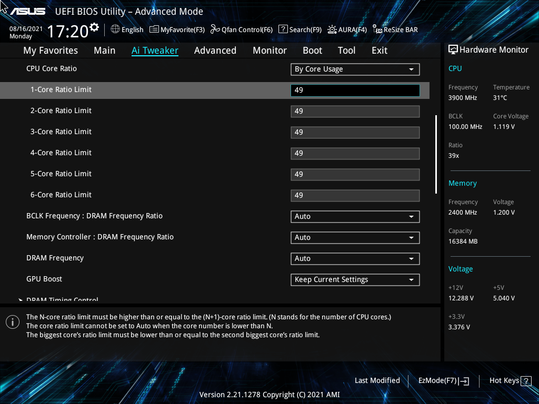This screenshot has height=404, width=539.
Task: Switch to the Main tab
Action: coord(105,50)
